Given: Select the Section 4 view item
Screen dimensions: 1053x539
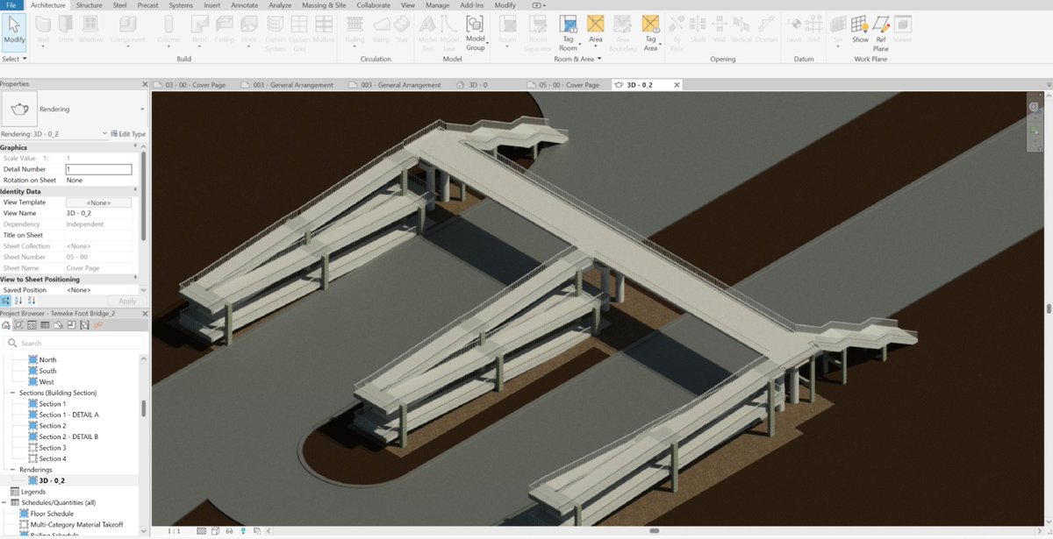Looking at the screenshot, I should [x=53, y=458].
